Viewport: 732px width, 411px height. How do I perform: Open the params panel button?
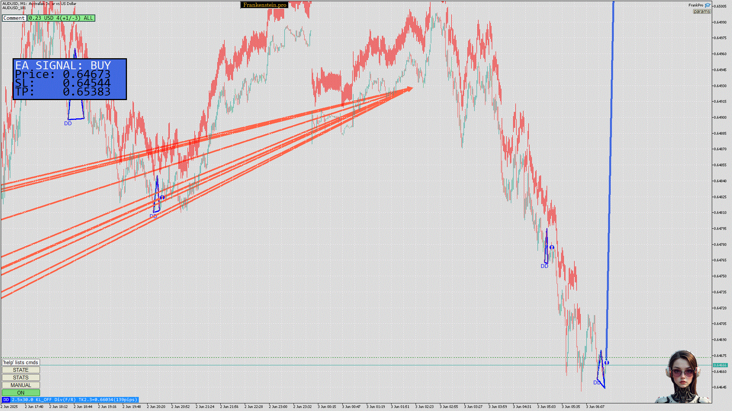[x=701, y=11]
